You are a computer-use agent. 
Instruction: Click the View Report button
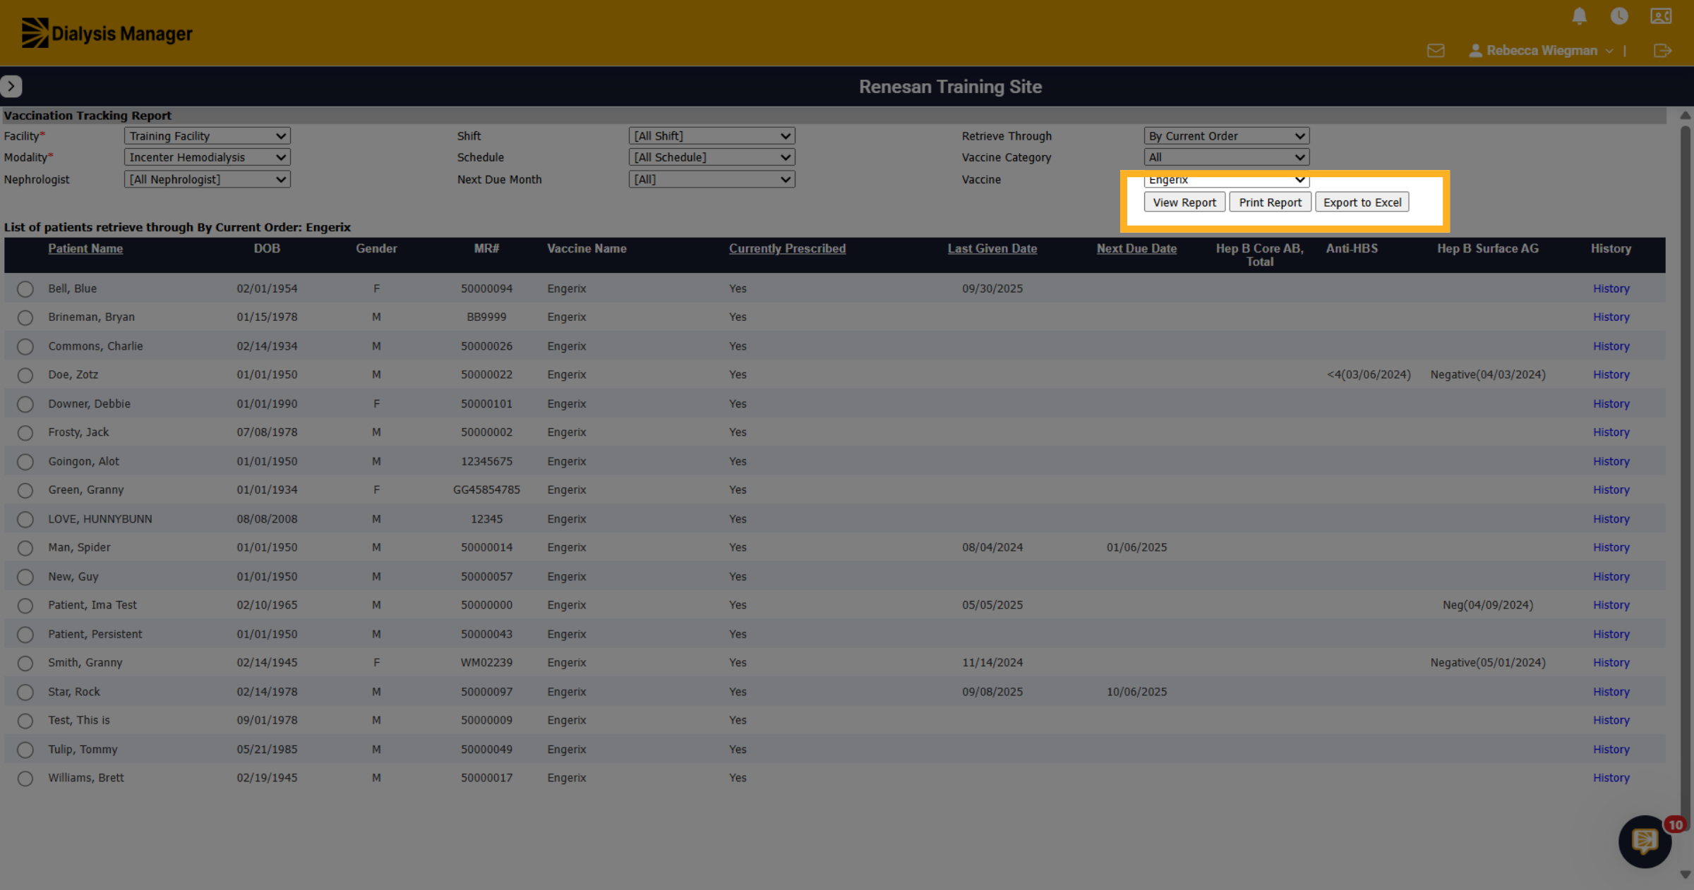[x=1184, y=202]
